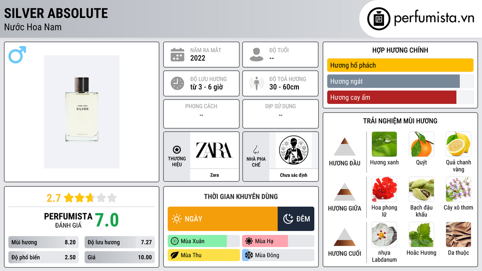
Task: Click the orange Ngày usage bar
Action: click(223, 219)
